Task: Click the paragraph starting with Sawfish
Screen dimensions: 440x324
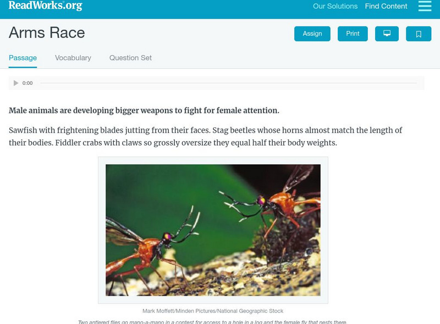Action: pyautogui.click(x=205, y=137)
